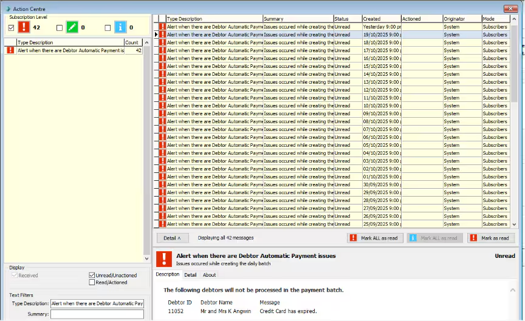Click alert icon on the 30/09/2025 row
Image resolution: width=525 pixels, height=321 pixels.
(162, 184)
